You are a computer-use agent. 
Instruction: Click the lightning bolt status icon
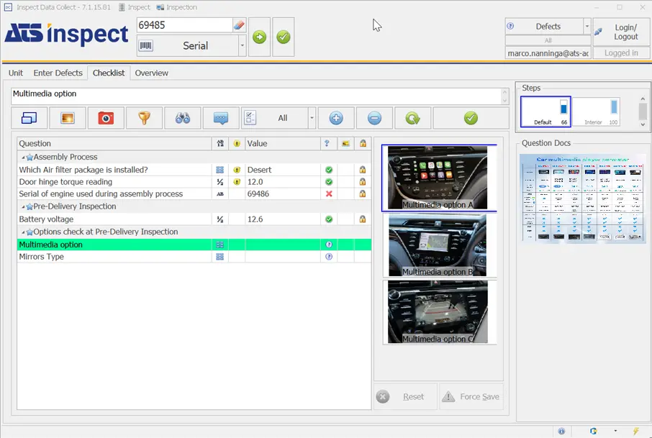click(x=635, y=431)
